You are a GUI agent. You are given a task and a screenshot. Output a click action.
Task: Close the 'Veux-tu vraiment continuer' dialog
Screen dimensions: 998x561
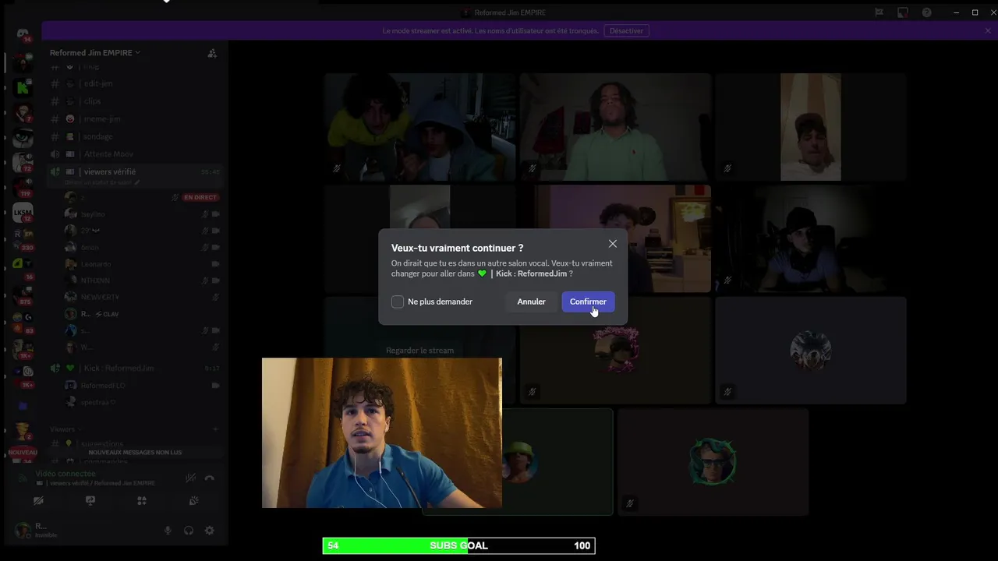(x=613, y=244)
